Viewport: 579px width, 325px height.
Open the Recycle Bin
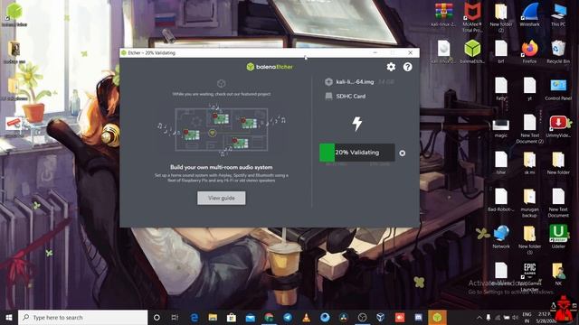(x=558, y=51)
